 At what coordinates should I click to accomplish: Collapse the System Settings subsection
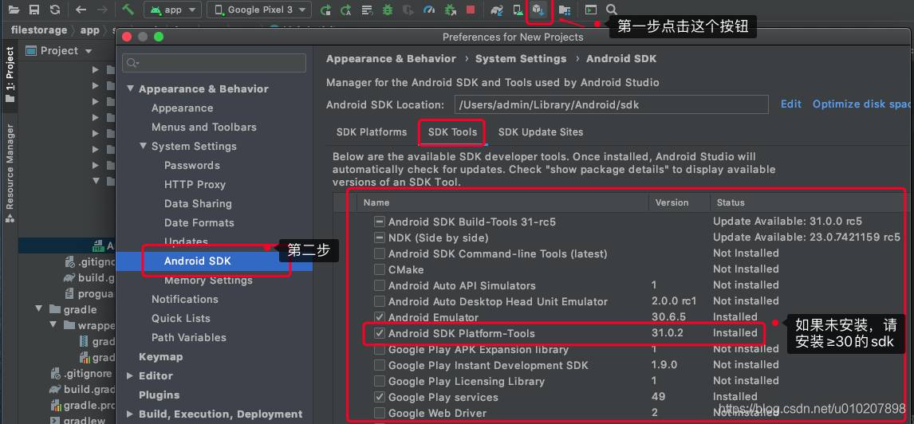[143, 146]
